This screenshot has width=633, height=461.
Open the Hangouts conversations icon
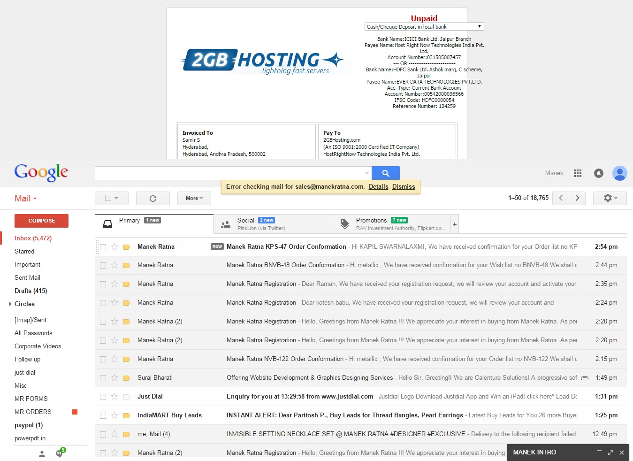pyautogui.click(x=60, y=453)
